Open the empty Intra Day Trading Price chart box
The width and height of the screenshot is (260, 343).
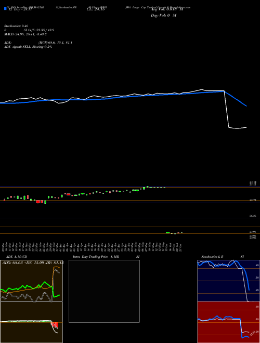104,291
